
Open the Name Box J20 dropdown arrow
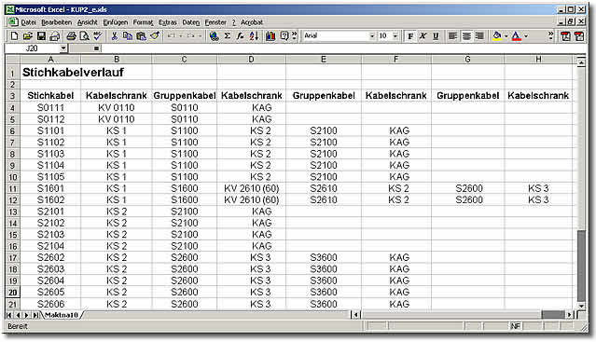[63, 48]
